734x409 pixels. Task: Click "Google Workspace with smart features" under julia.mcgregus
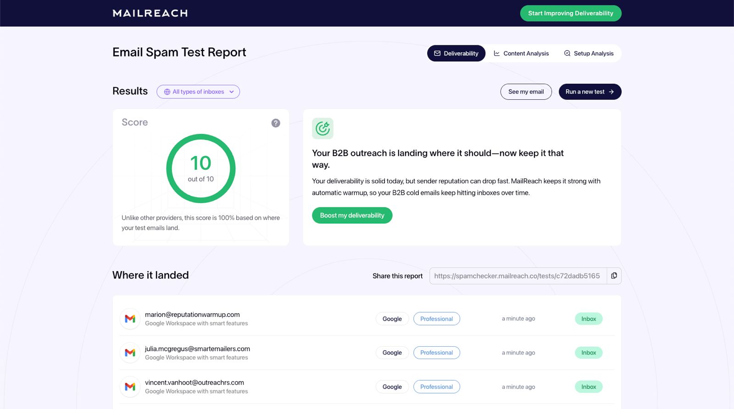[196, 357]
